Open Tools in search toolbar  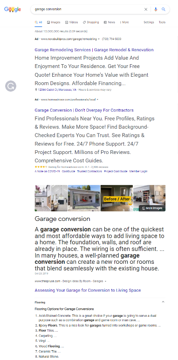162,22
